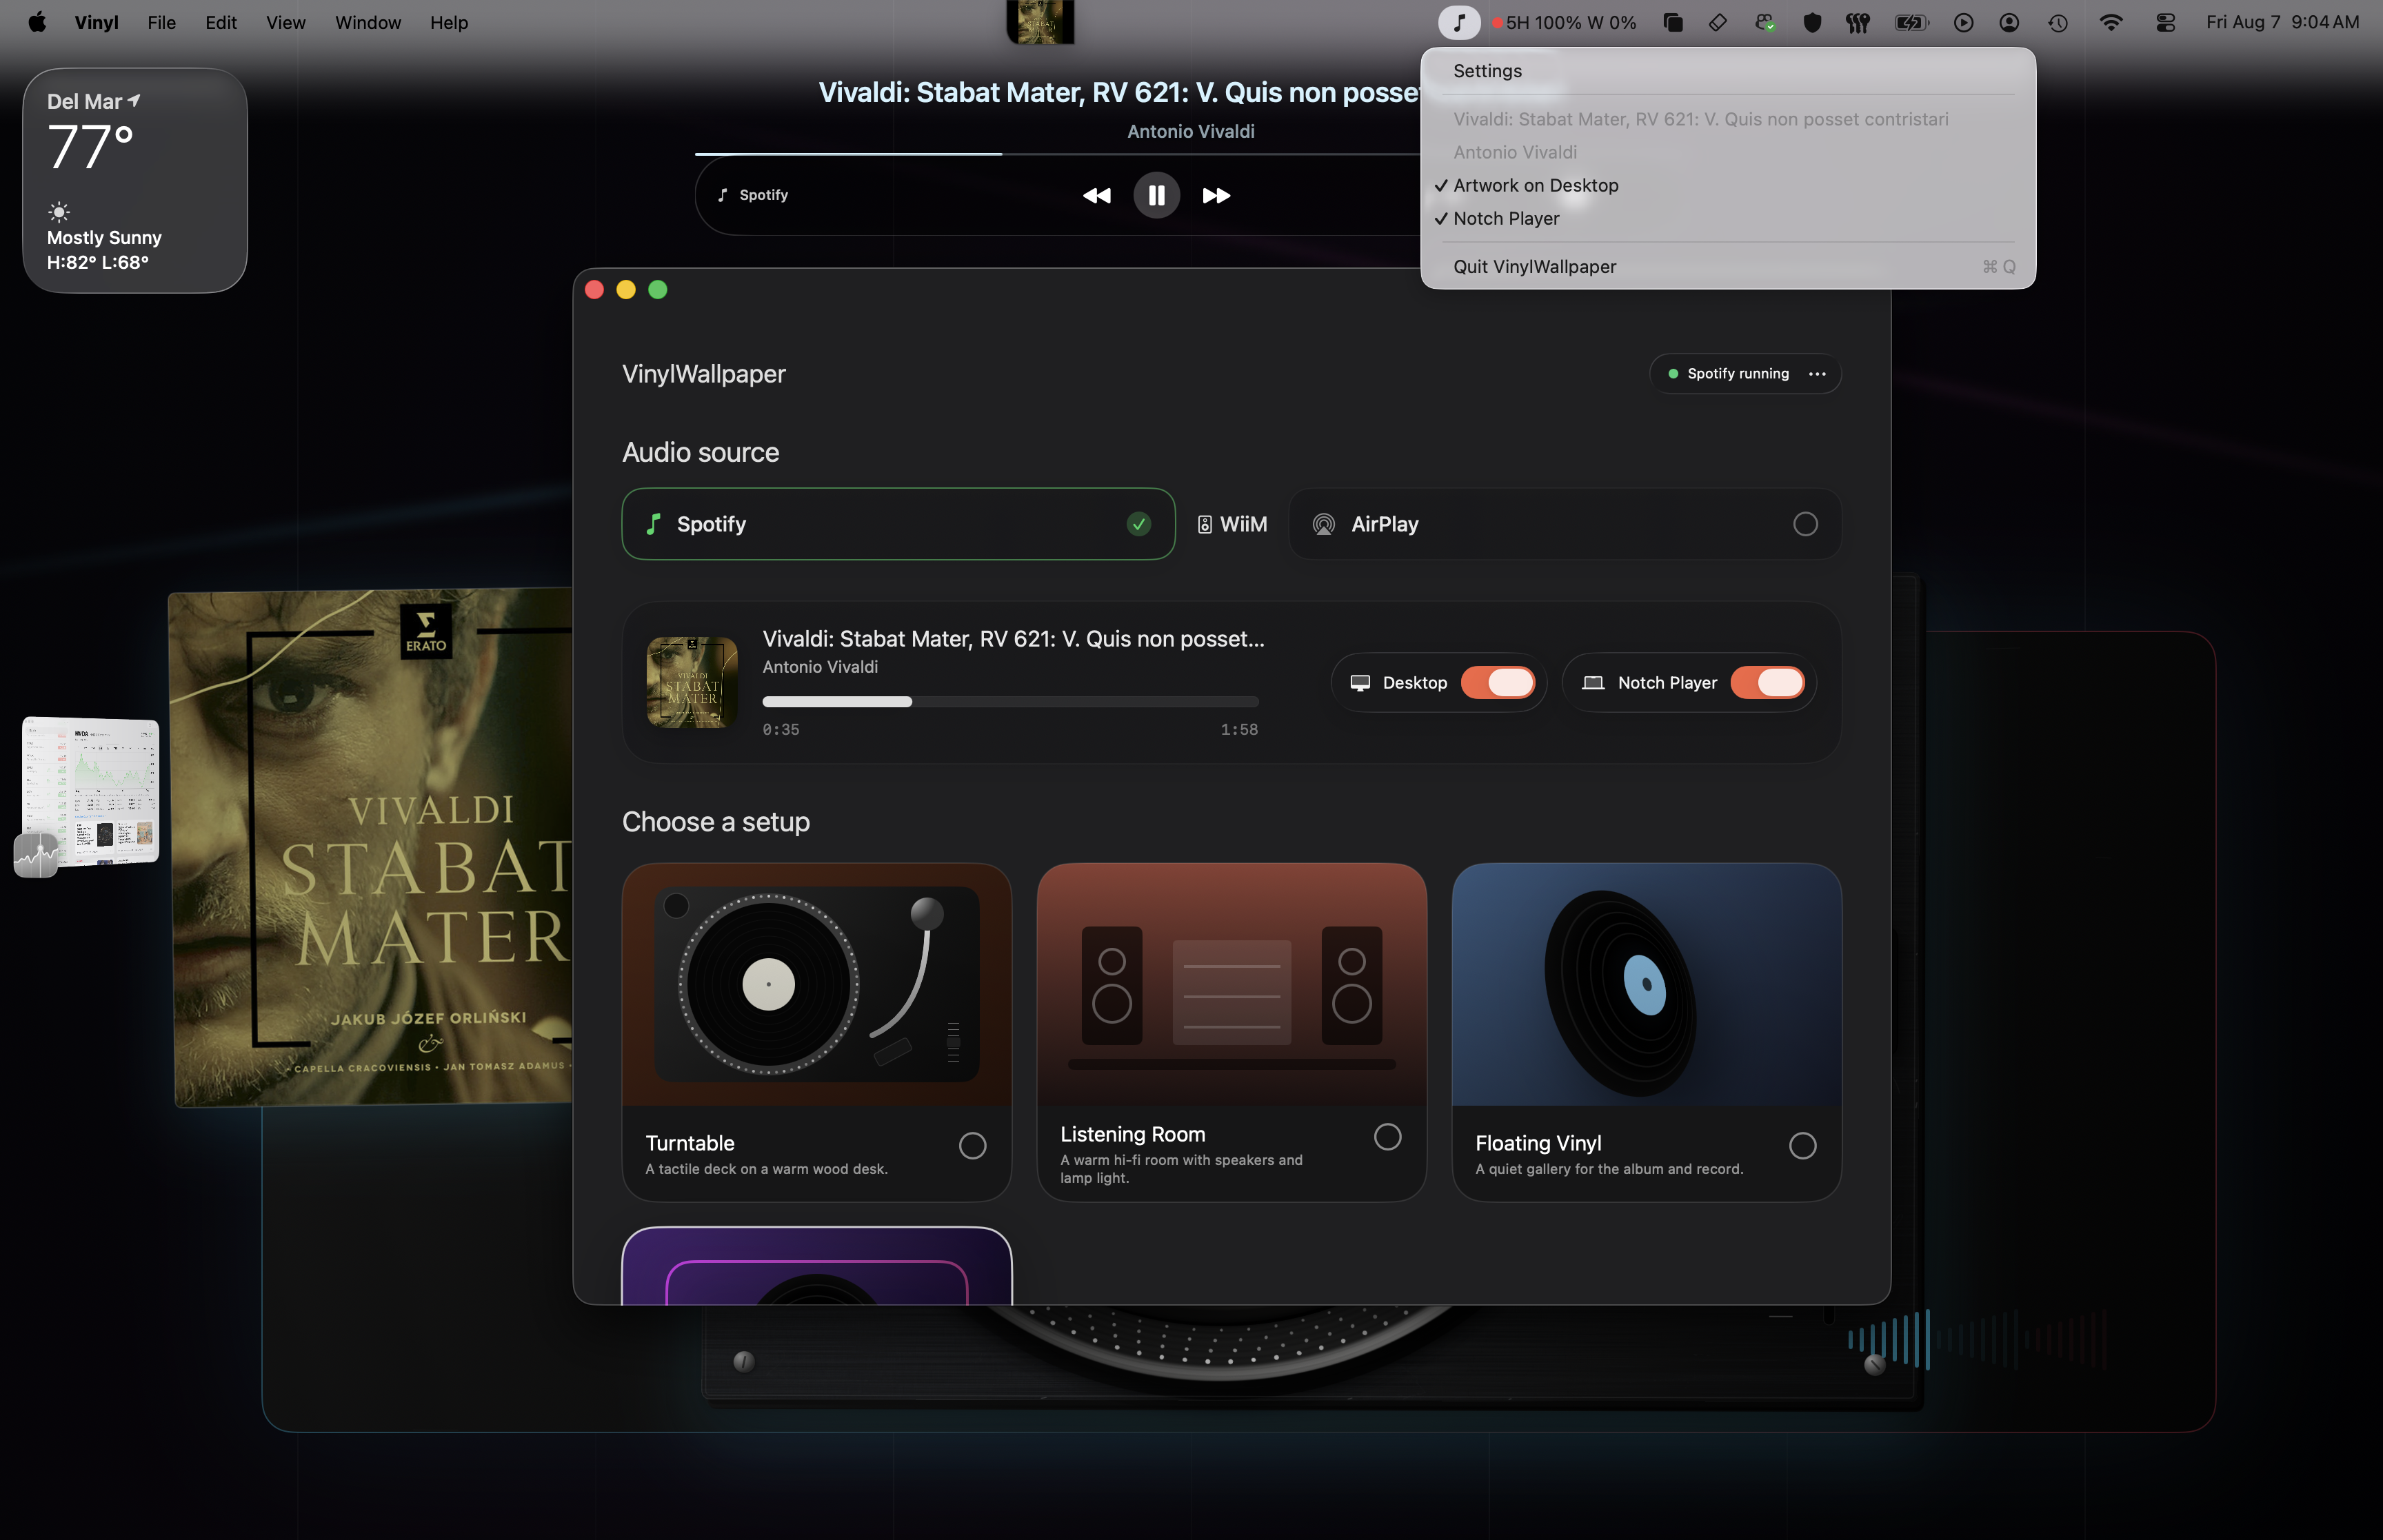Click the Del Mar weather widget
The width and height of the screenshot is (2383, 1540).
click(135, 181)
